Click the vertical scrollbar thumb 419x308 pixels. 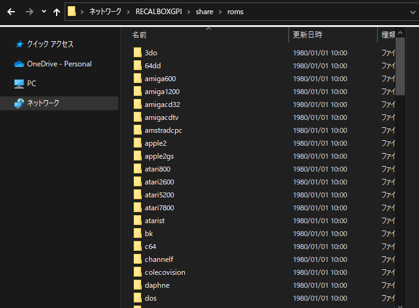400,66
